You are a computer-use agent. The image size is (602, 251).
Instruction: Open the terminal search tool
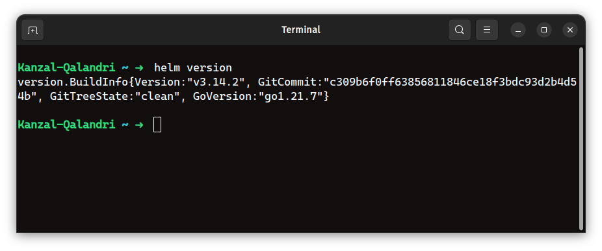(459, 30)
